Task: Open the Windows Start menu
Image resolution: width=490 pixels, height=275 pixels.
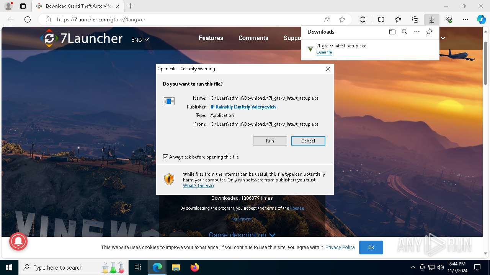Action: [x=9, y=267]
